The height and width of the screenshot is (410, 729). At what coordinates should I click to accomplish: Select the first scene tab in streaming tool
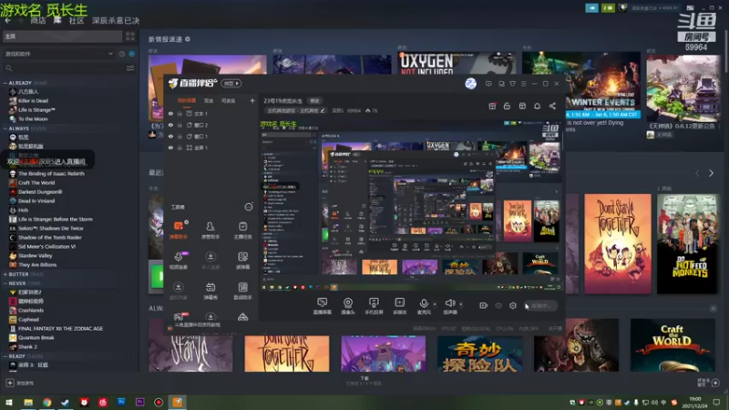pos(187,100)
